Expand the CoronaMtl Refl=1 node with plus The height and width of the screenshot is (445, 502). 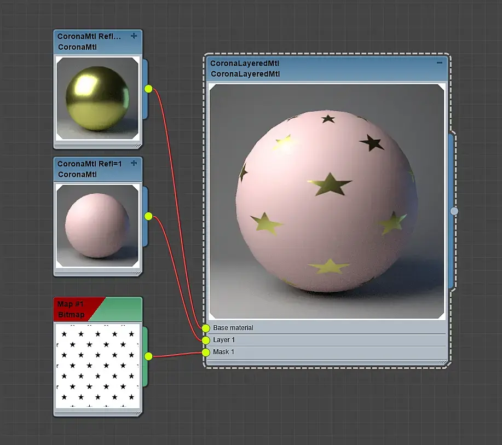(134, 163)
